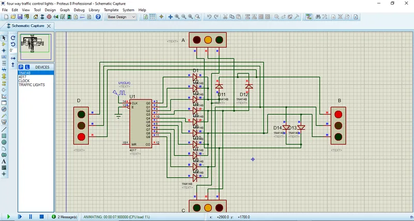Screen dimensions: 414x221
Task: Open the Tool menu
Action: 37,10
